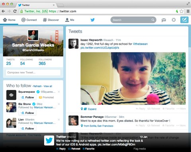Click Flag media in the overlay

point(140,149)
